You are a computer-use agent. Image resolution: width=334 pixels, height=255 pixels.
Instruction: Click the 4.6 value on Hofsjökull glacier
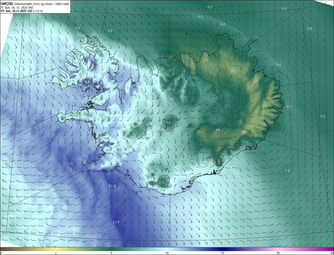(x=168, y=123)
